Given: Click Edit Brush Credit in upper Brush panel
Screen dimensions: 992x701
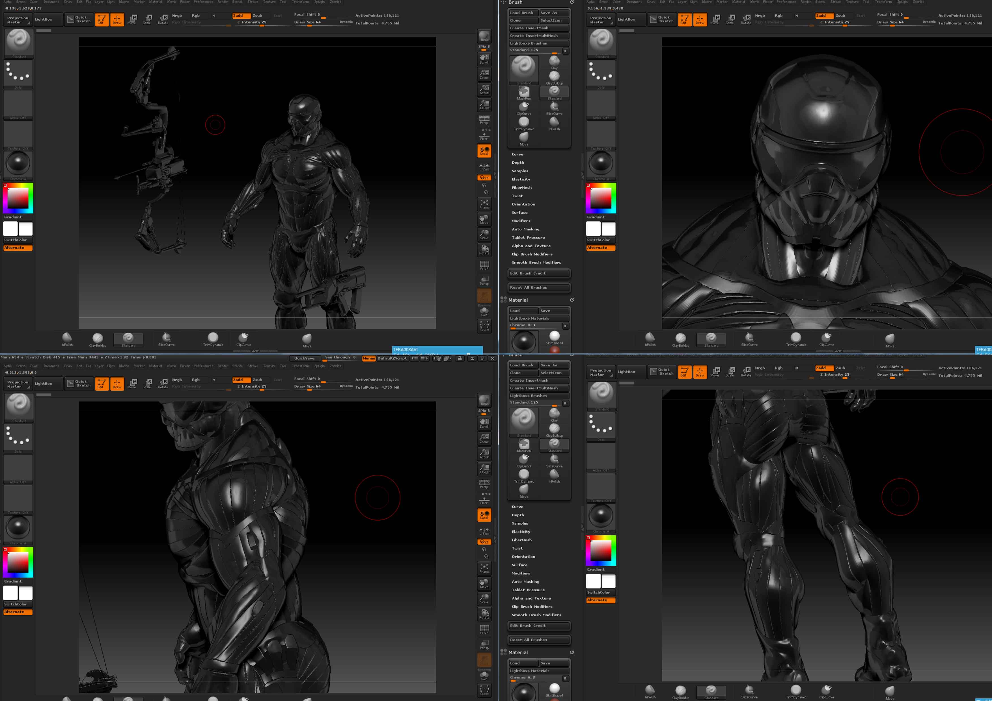Looking at the screenshot, I should click(539, 273).
